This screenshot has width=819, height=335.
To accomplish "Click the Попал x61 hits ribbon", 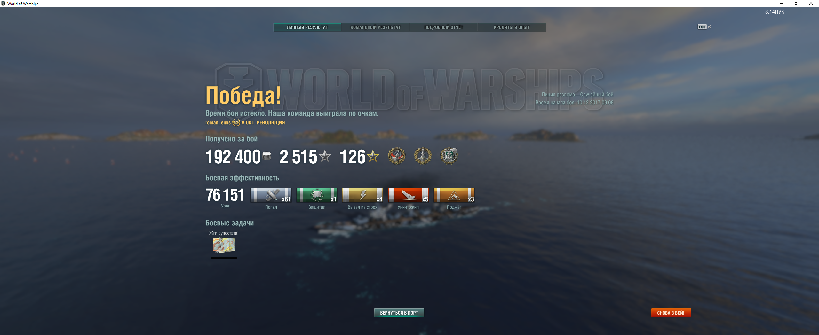I will click(x=271, y=195).
